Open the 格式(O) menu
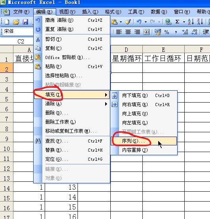The height and width of the screenshot is (219, 210). 113,12
